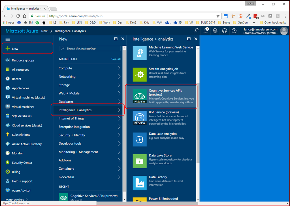The height and width of the screenshot is (206, 290).
Task: Click the Microsoft Azure logo text
Action: tap(22, 31)
